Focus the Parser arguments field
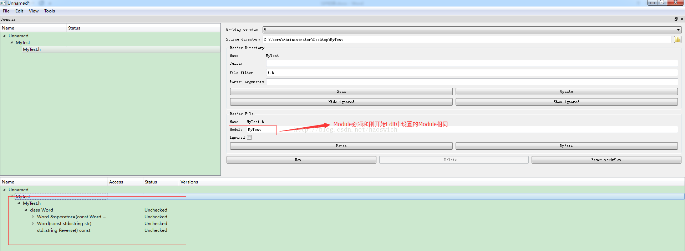The height and width of the screenshot is (251, 685). pyautogui.click(x=472, y=82)
